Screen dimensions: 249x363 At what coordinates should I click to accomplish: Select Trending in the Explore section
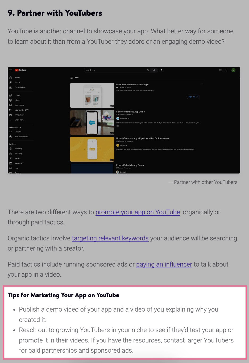(x=18, y=149)
